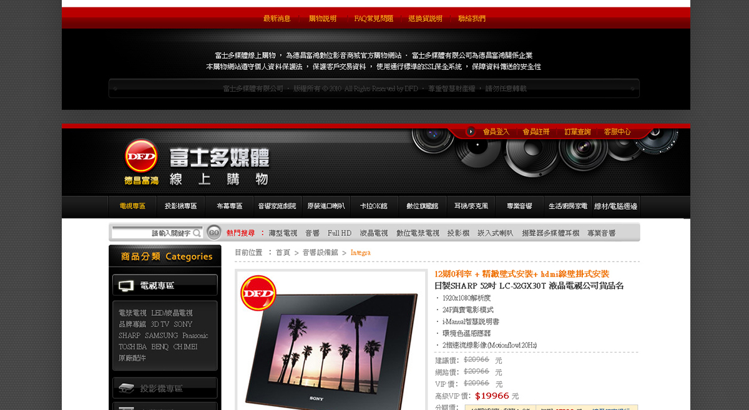Screen dimensions: 749x410
Task: Select the 音響家庭劇院 navigation tab
Action: [278, 207]
